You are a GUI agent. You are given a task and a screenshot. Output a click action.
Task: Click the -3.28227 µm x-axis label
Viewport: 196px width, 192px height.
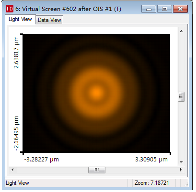(x=42, y=160)
